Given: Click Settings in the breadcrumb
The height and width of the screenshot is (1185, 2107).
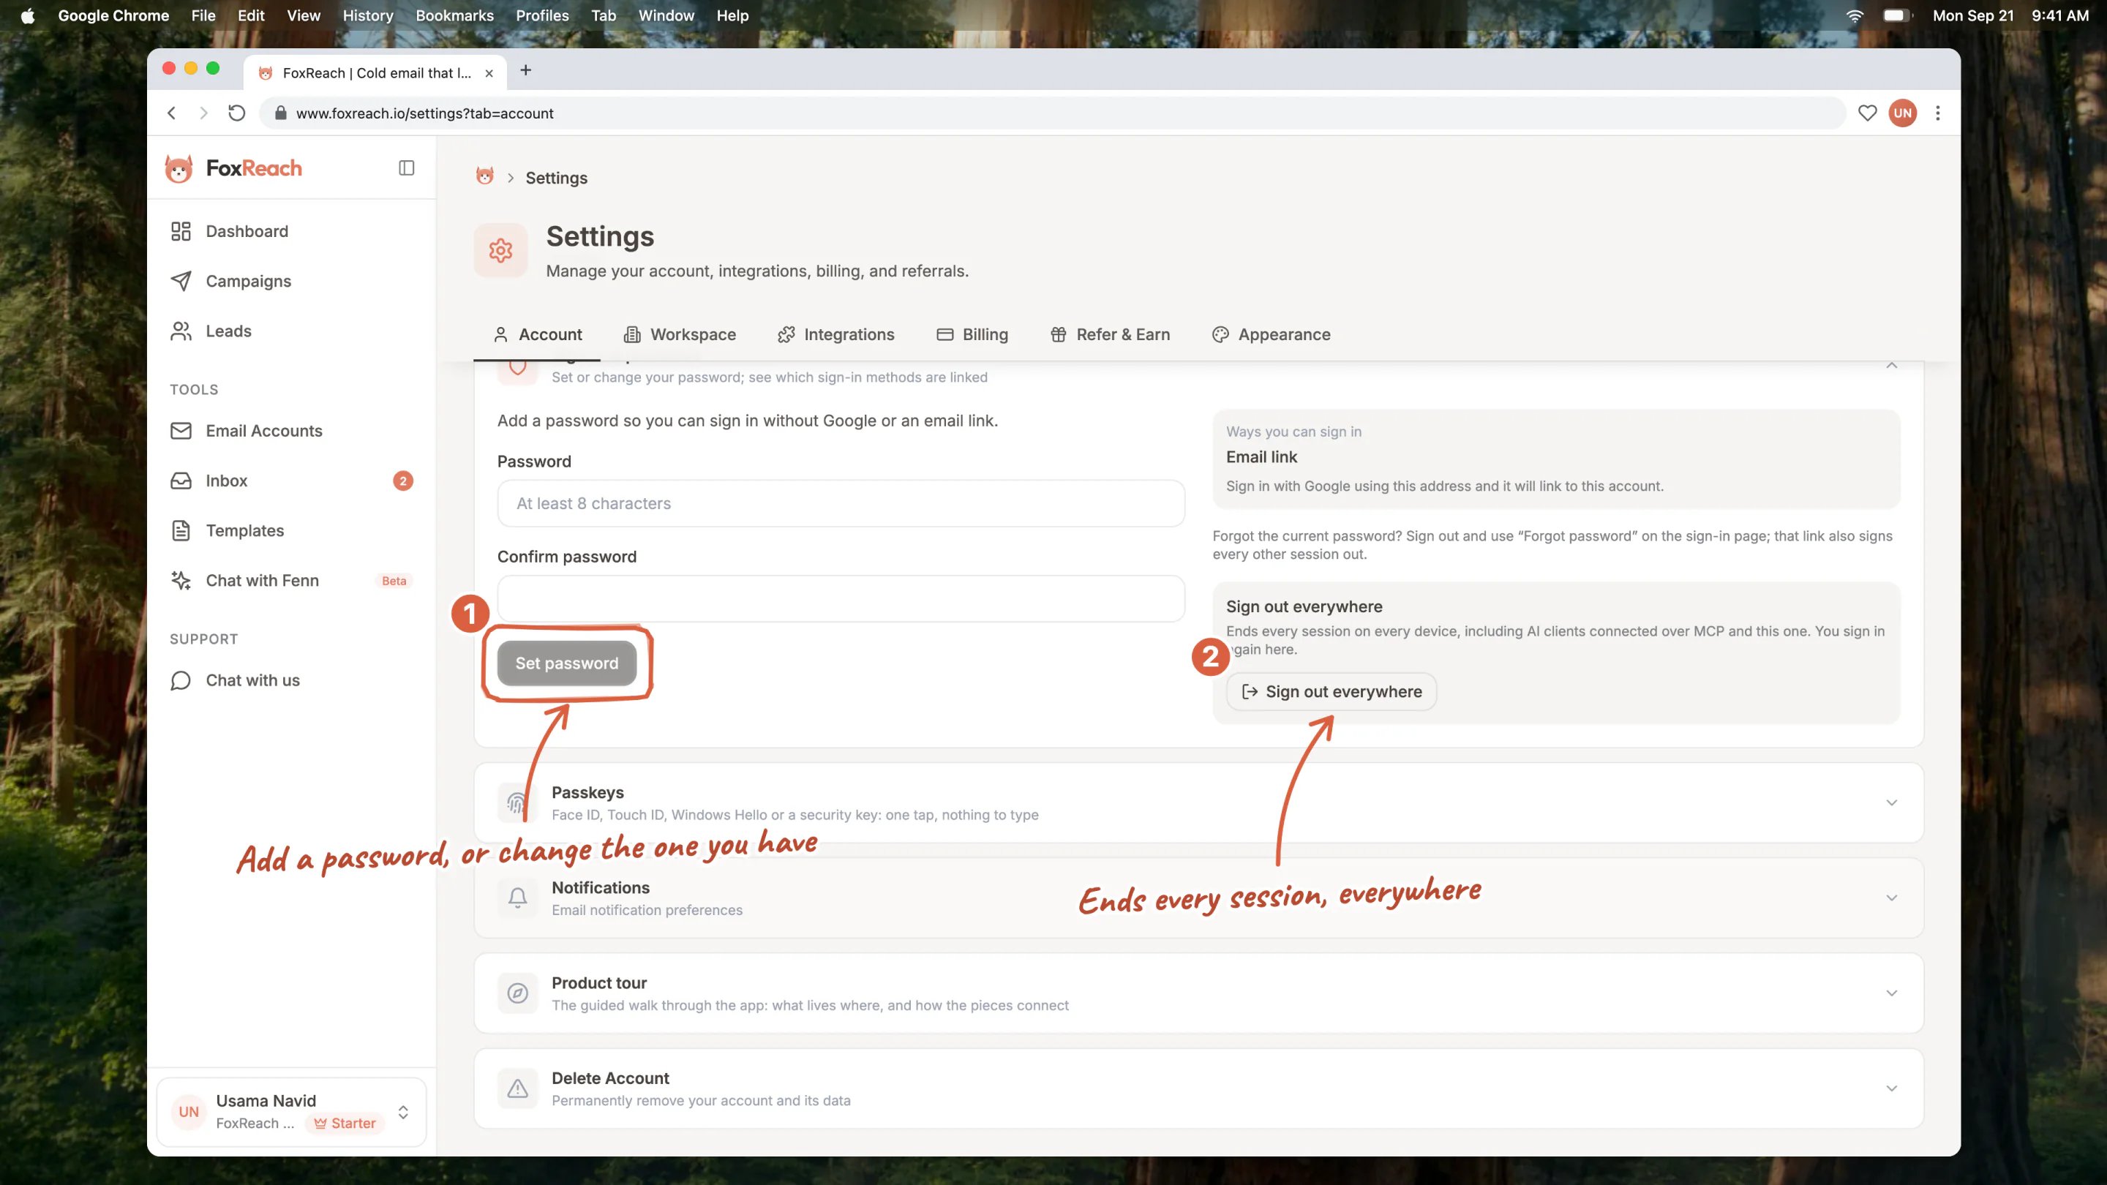Looking at the screenshot, I should pyautogui.click(x=556, y=178).
